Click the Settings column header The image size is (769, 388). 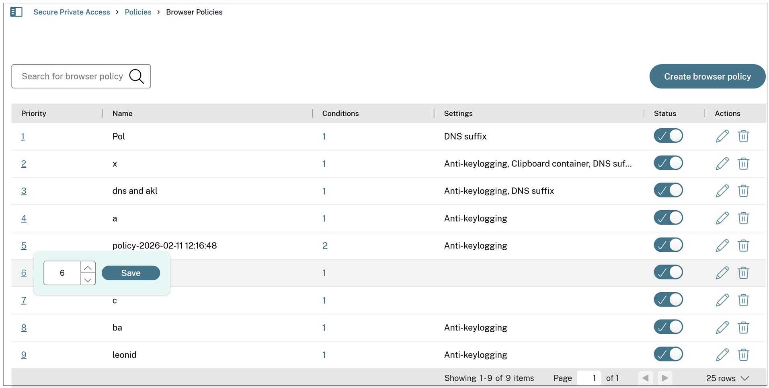(x=458, y=113)
